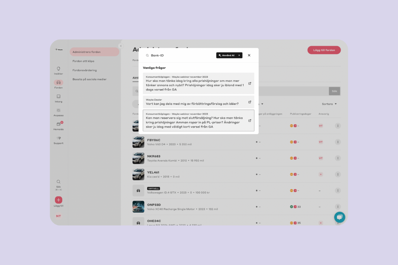The height and width of the screenshot is (265, 398).
Task: Open the question starting "Kan man reservera sig"
Action: 199,121
